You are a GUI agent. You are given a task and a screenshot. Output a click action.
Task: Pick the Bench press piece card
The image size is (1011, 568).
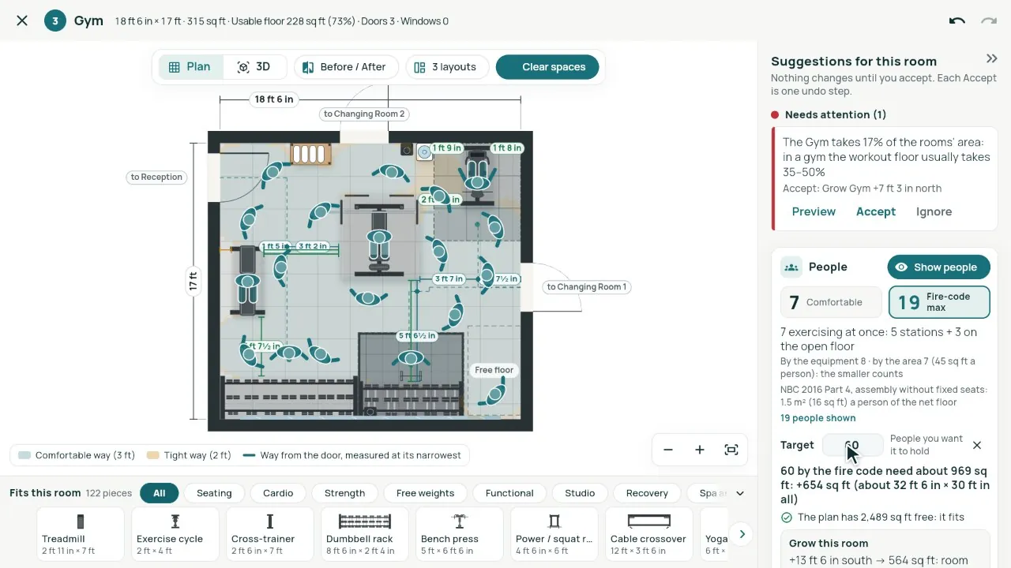point(460,534)
